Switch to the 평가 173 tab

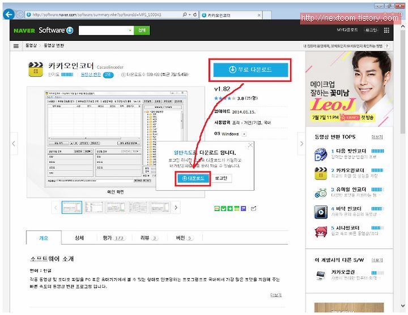tap(113, 238)
